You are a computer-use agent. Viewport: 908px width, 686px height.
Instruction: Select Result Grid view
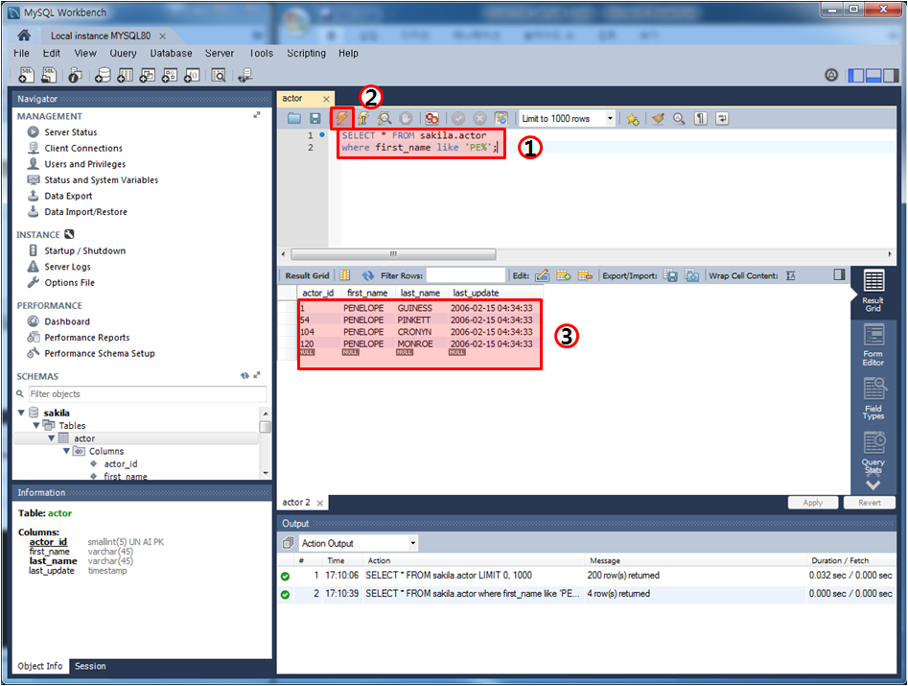click(873, 292)
